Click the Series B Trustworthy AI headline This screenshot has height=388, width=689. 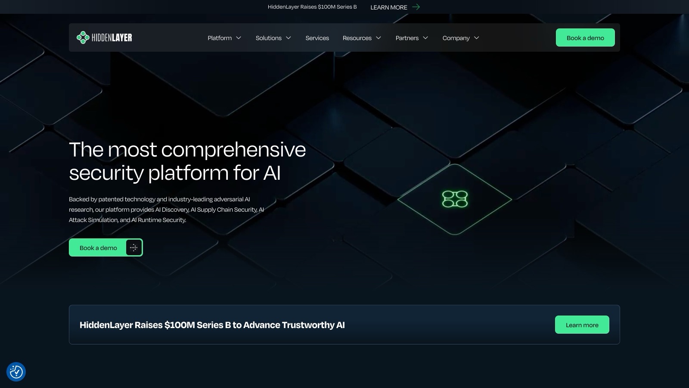(212, 325)
